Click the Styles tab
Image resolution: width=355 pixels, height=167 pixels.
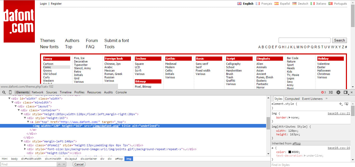point(278,99)
